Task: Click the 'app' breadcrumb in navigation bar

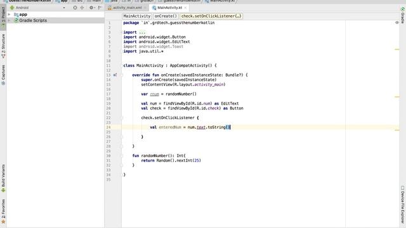Action: click(62, 1)
